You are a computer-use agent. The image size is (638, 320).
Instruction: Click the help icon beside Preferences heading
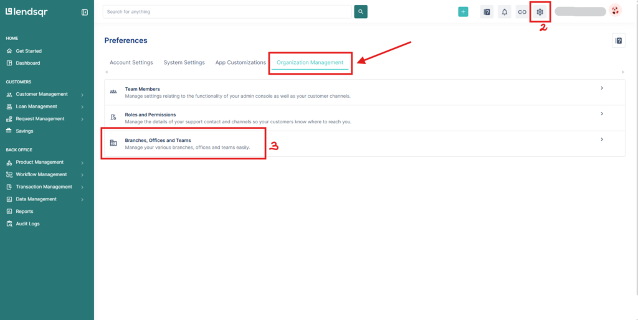coord(619,40)
